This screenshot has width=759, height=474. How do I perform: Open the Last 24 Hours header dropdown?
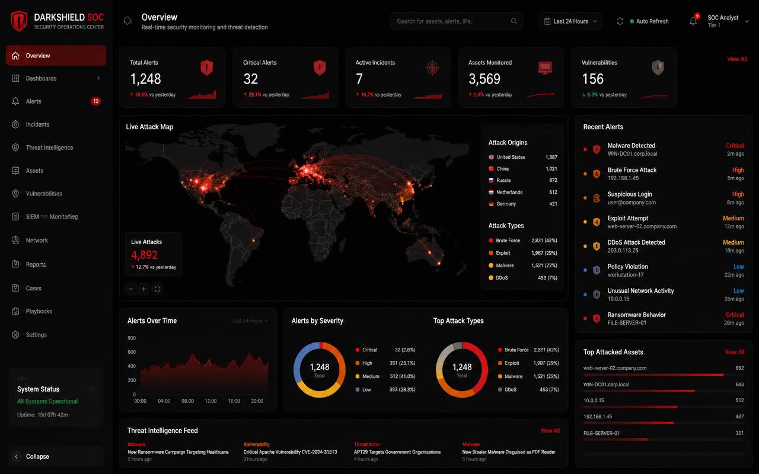[x=570, y=21]
